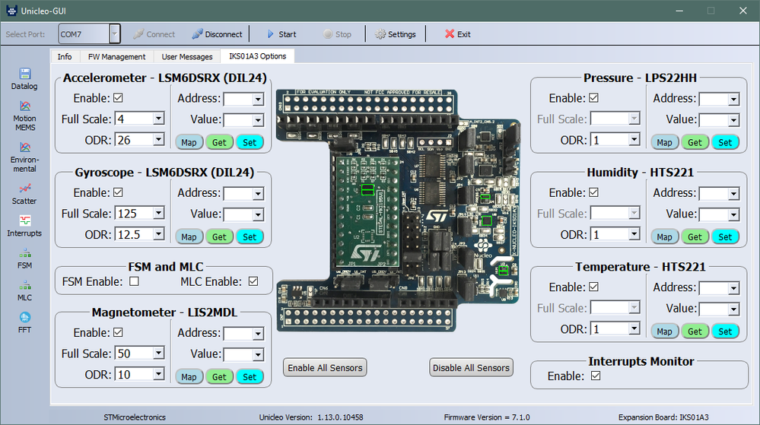Viewport: 760px width, 425px height.
Task: Toggle Pressure LPS22HH Enable checkbox
Action: tap(593, 98)
